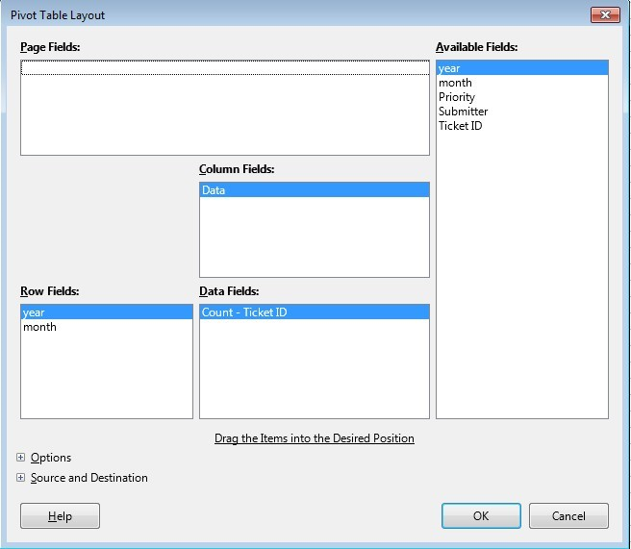The image size is (631, 549).
Task: Expand the Source and Destination section
Action: (x=20, y=478)
